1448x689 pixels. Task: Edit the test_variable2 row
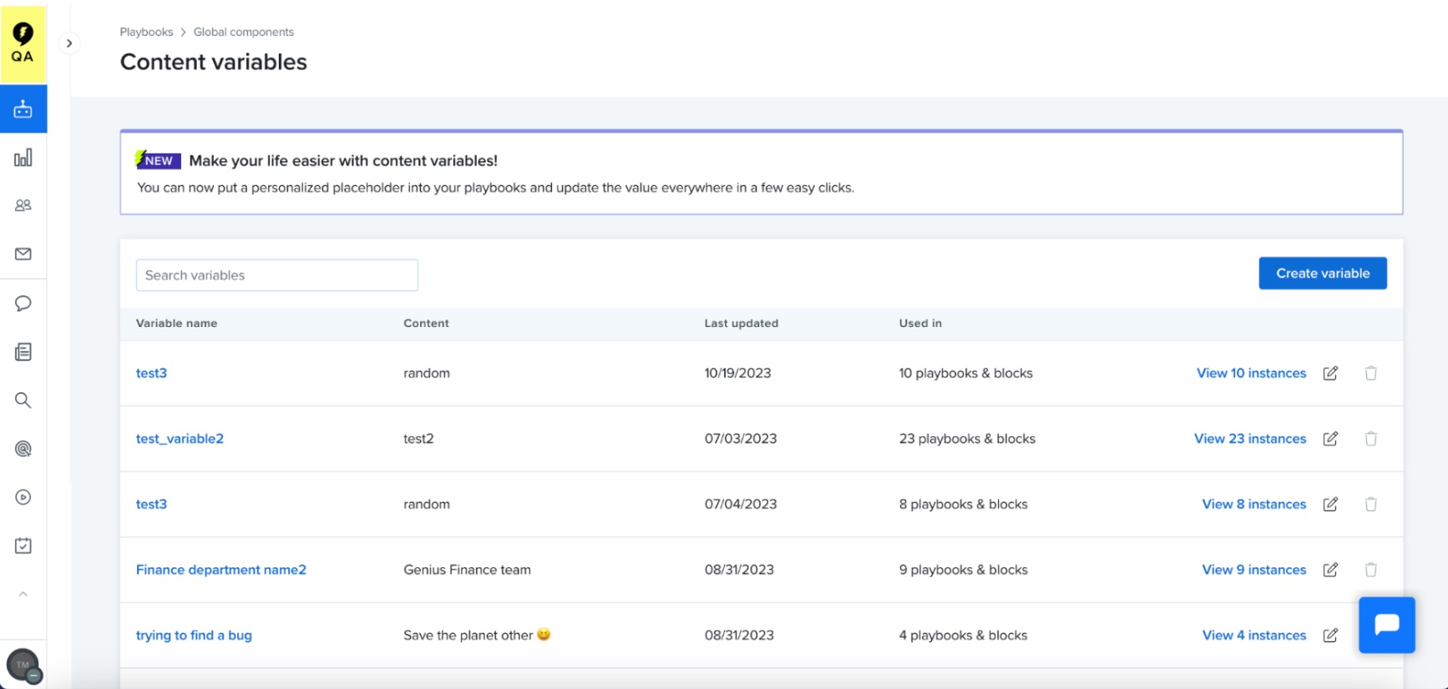click(1330, 439)
